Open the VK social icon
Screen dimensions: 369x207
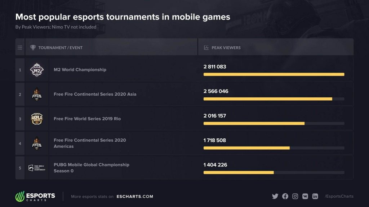coord(305,196)
